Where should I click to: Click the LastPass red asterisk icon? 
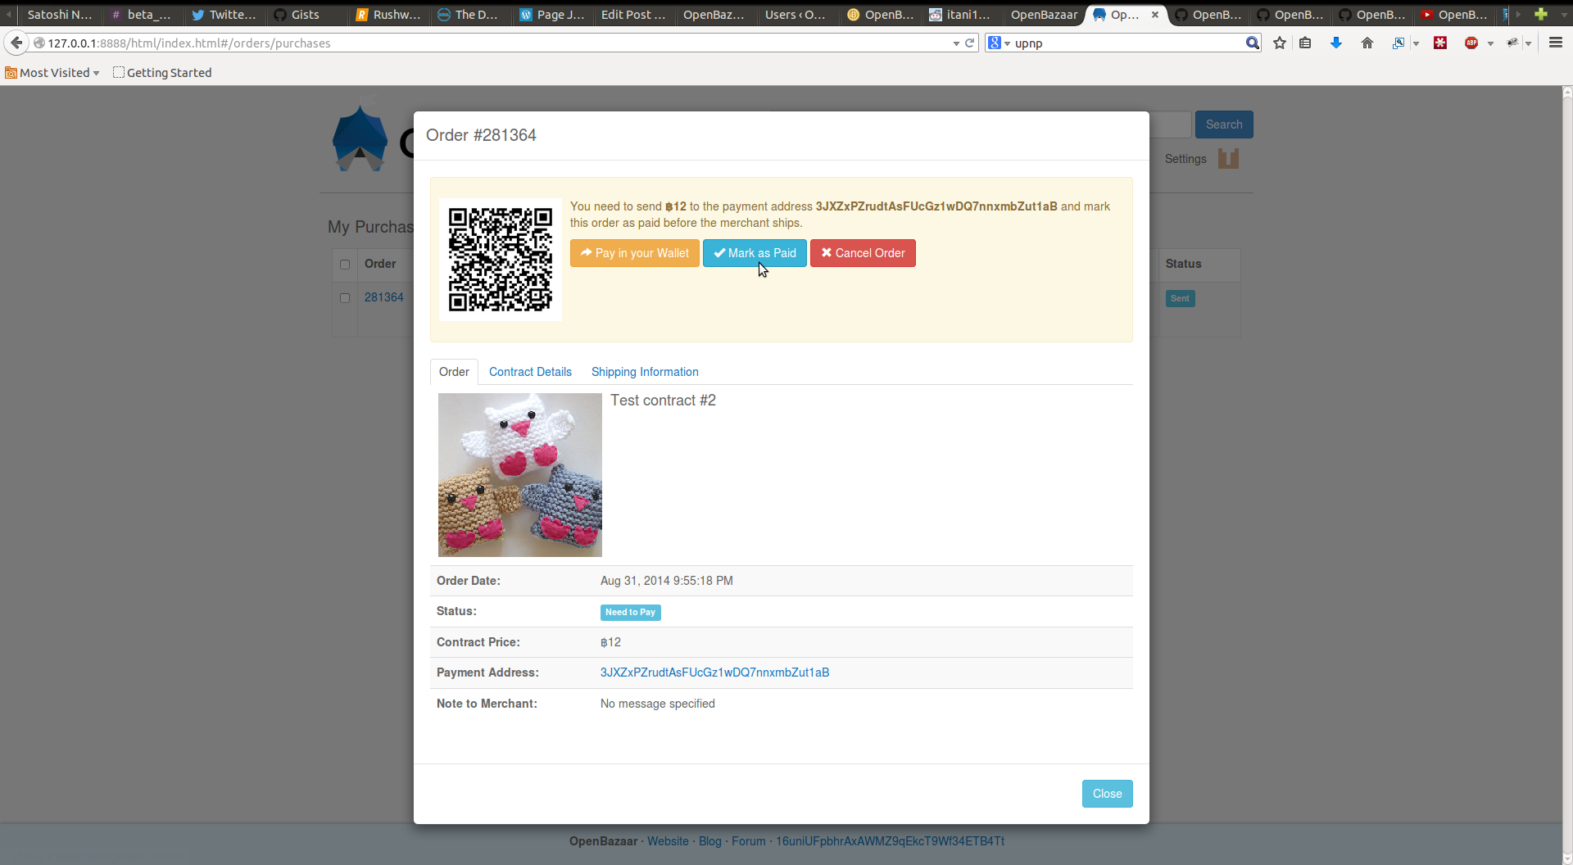coord(1439,43)
